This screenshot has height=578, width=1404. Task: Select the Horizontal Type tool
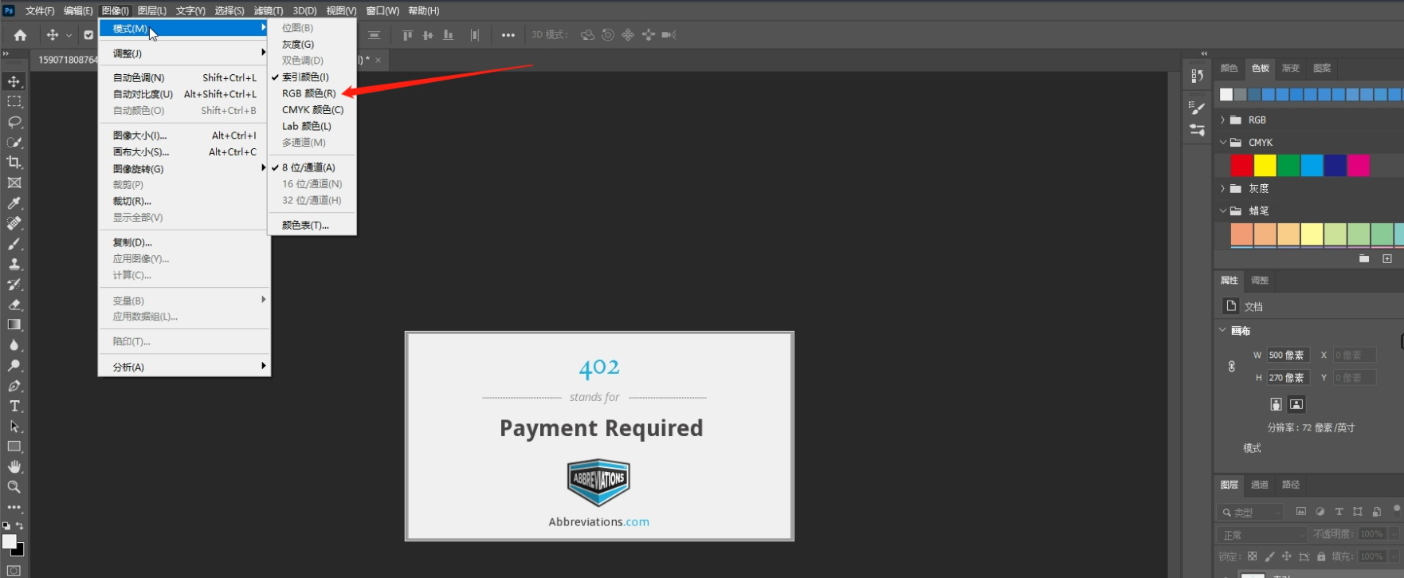14,406
